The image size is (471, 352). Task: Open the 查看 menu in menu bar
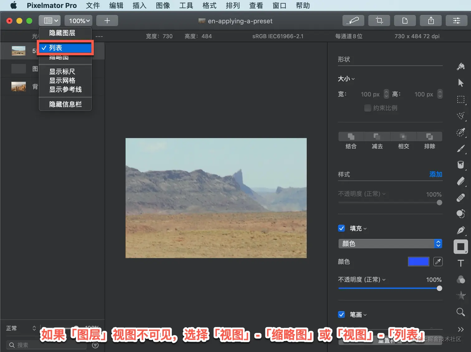256,5
